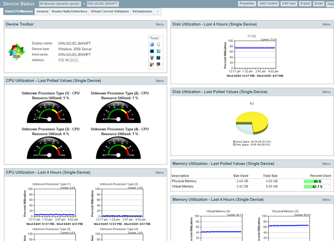The image size is (334, 241).
Task: Select the network workstation tool icon
Action: (x=152, y=64)
